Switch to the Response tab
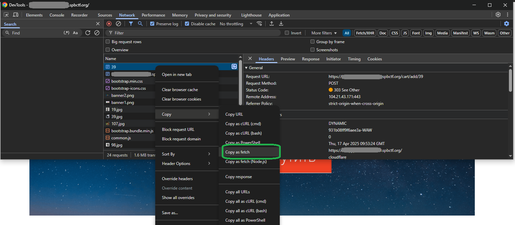 click(310, 59)
